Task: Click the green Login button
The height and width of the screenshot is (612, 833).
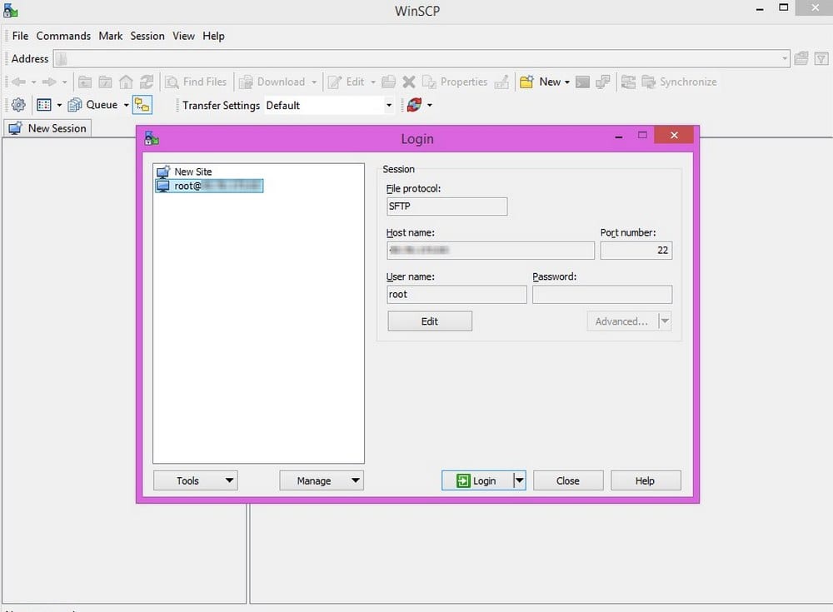Action: 477,480
